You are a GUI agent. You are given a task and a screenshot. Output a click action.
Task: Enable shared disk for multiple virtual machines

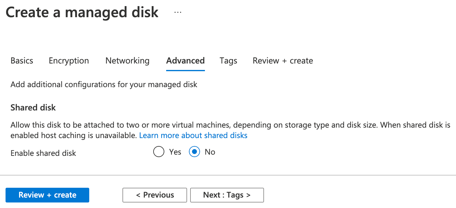[158, 152]
